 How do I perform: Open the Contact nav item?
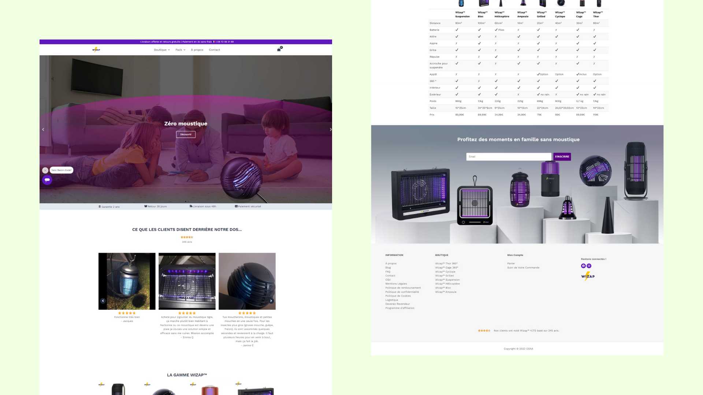click(x=215, y=50)
